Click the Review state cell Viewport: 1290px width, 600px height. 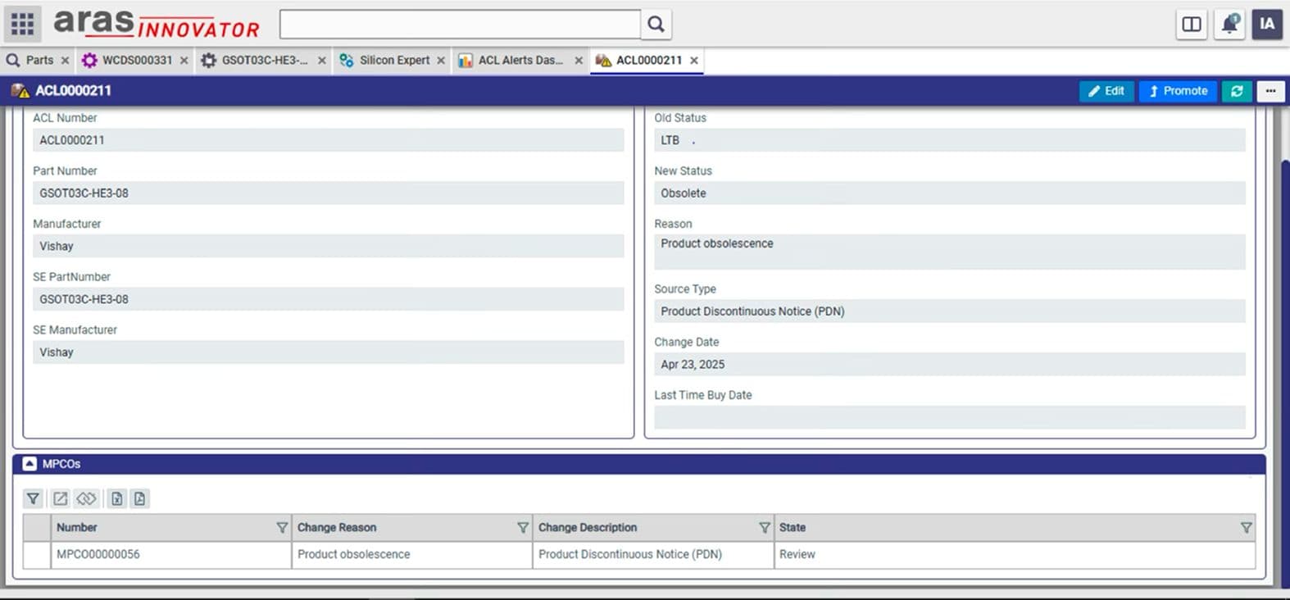point(1015,555)
